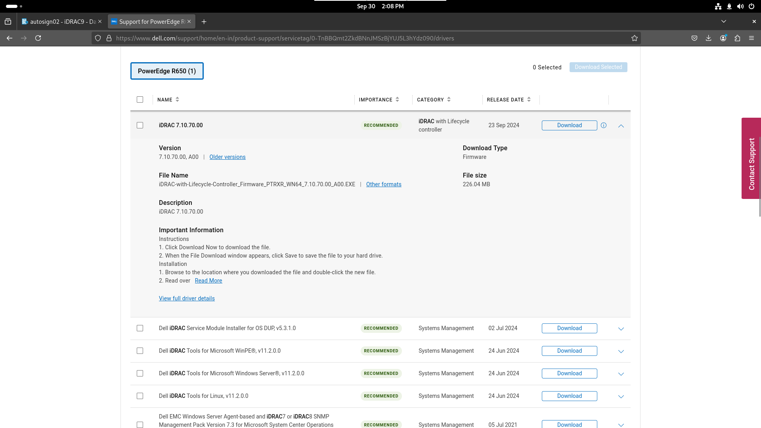This screenshot has width=761, height=428.
Task: Open the Firefox View icon
Action: click(8, 21)
